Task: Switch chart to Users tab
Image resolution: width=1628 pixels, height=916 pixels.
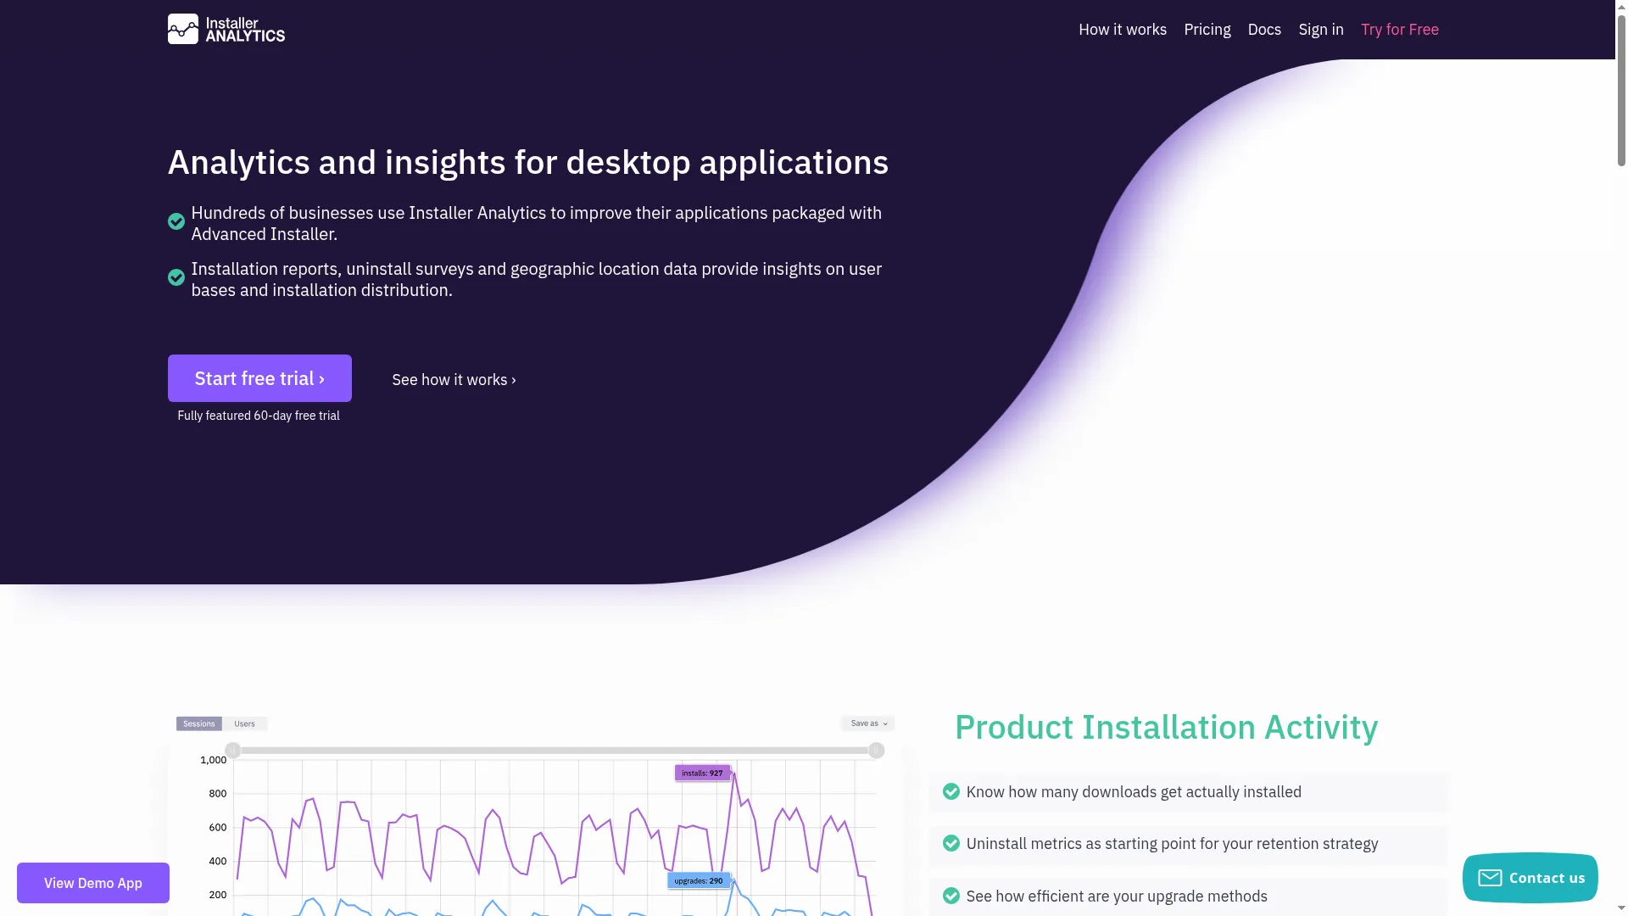Action: [x=244, y=723]
